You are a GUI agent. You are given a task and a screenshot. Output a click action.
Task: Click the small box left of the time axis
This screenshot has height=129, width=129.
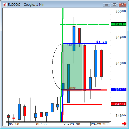point(4,124)
